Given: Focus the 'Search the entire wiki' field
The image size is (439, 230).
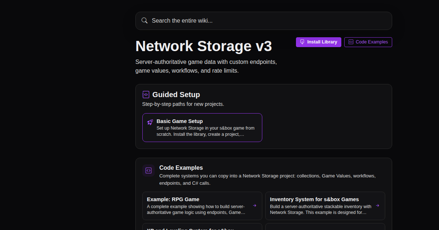Looking at the screenshot, I should (263, 21).
